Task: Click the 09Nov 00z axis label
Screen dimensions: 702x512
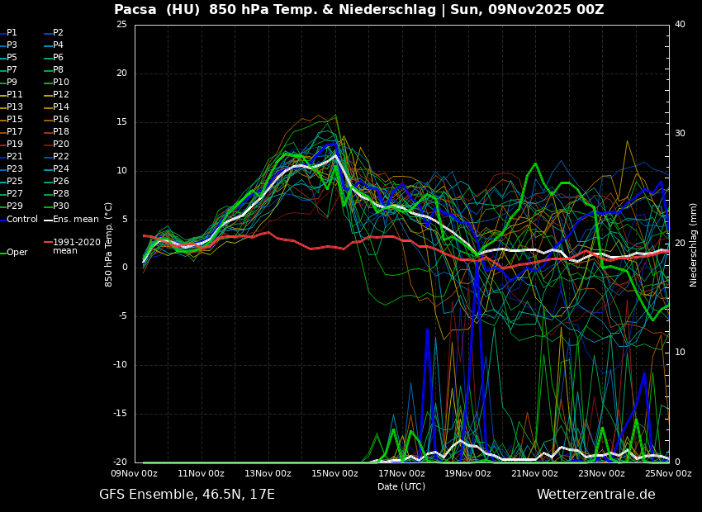Action: [135, 474]
